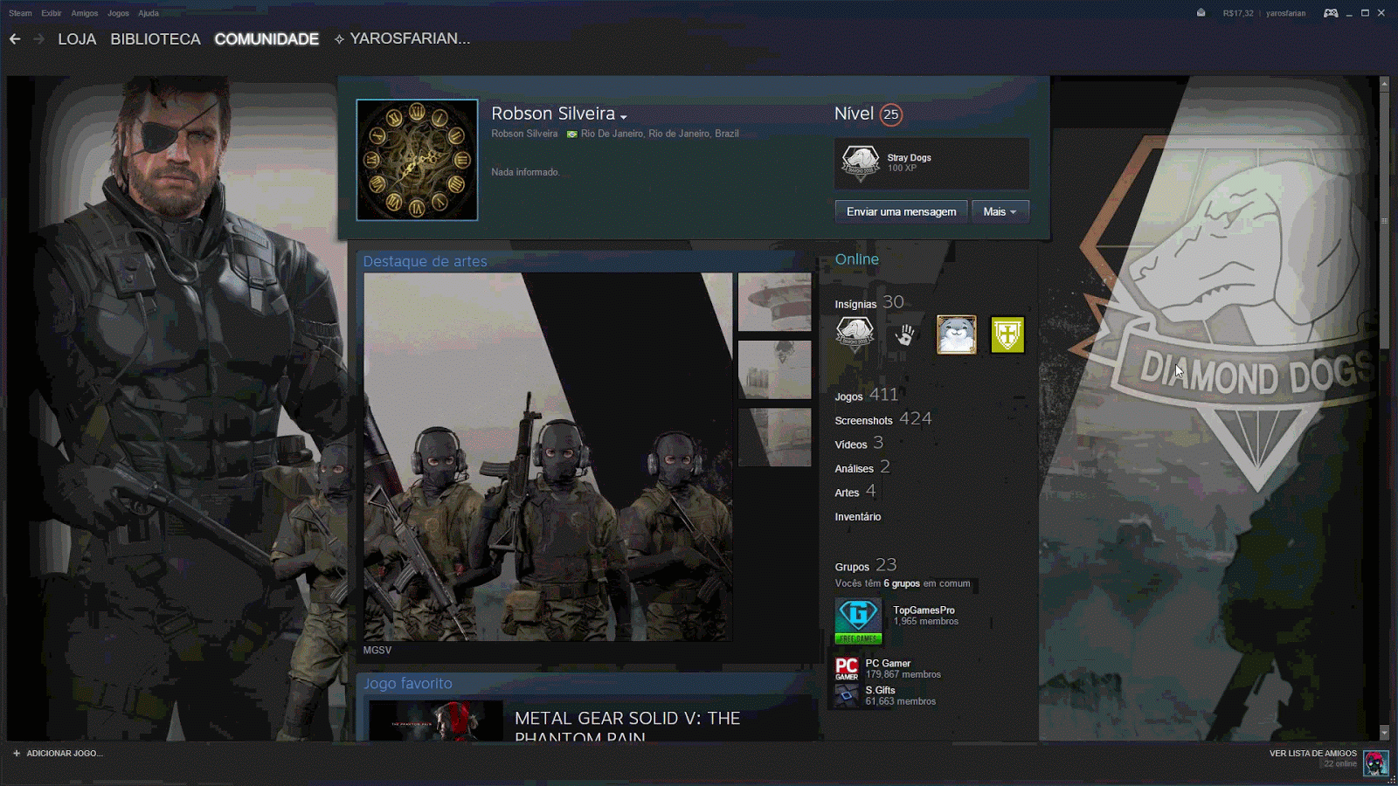Image resolution: width=1398 pixels, height=786 pixels.
Task: Open the Jogos 411 link
Action: point(867,395)
